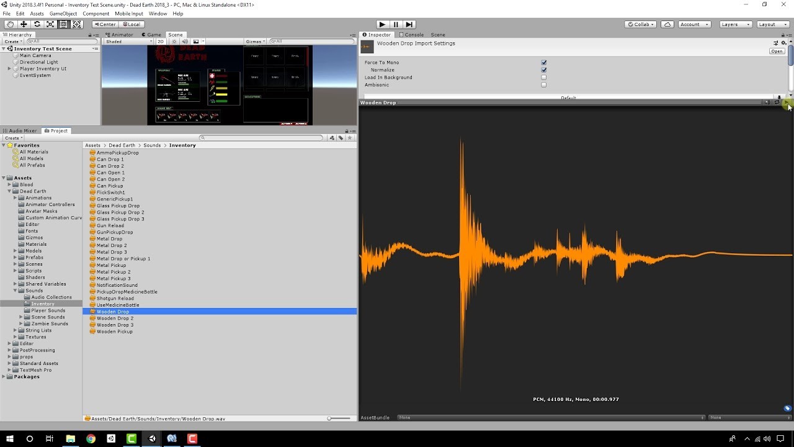Screen dimensions: 794x447
Task: Play the Wooden Drop audio preview
Action: click(x=787, y=102)
